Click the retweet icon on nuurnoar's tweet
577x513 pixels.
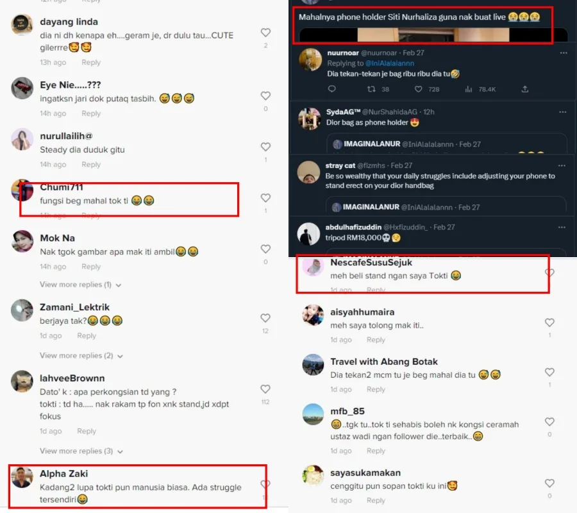(371, 89)
